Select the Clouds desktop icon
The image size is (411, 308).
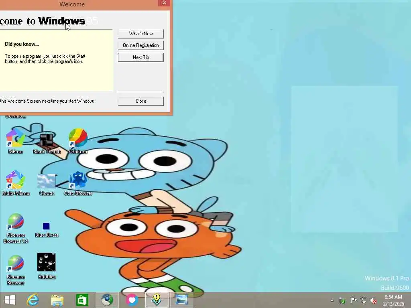click(x=47, y=184)
